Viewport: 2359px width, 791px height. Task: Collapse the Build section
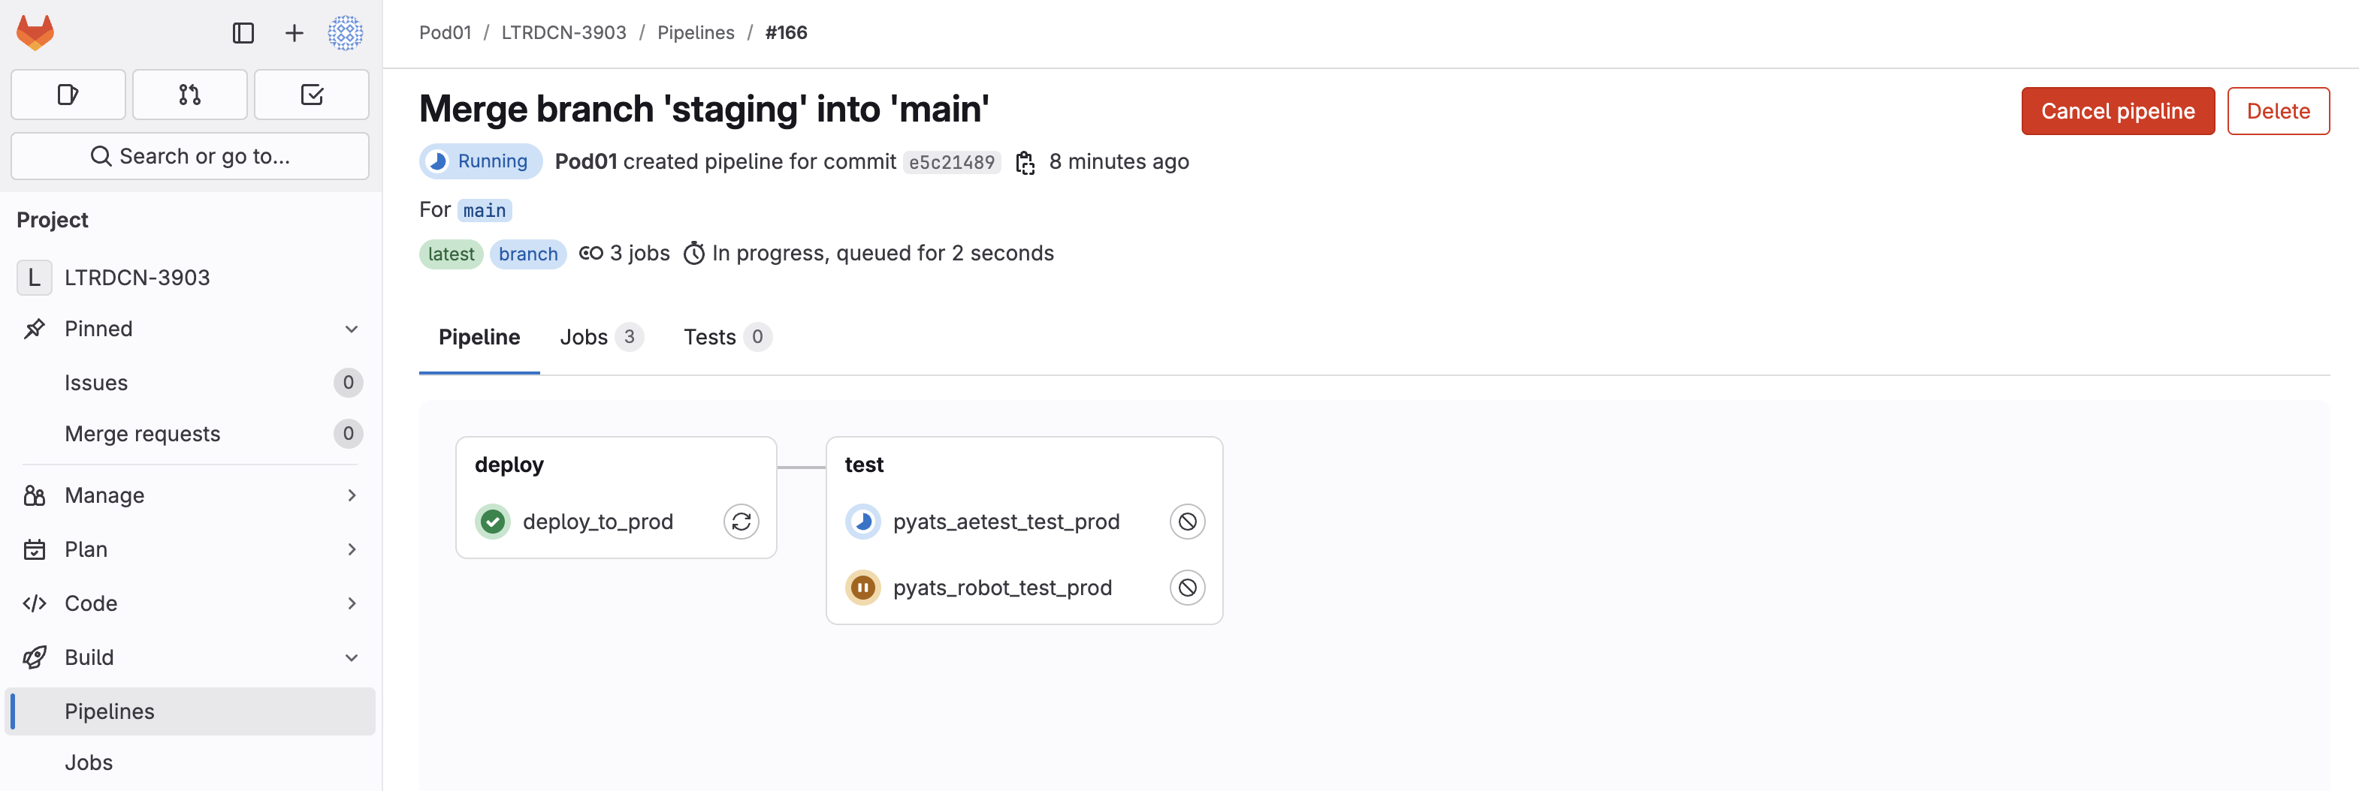tap(351, 657)
